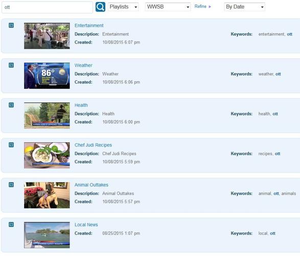This screenshot has width=300, height=256.
Task: Select the Weather 86 degrees thumbnail
Action: tap(47, 76)
